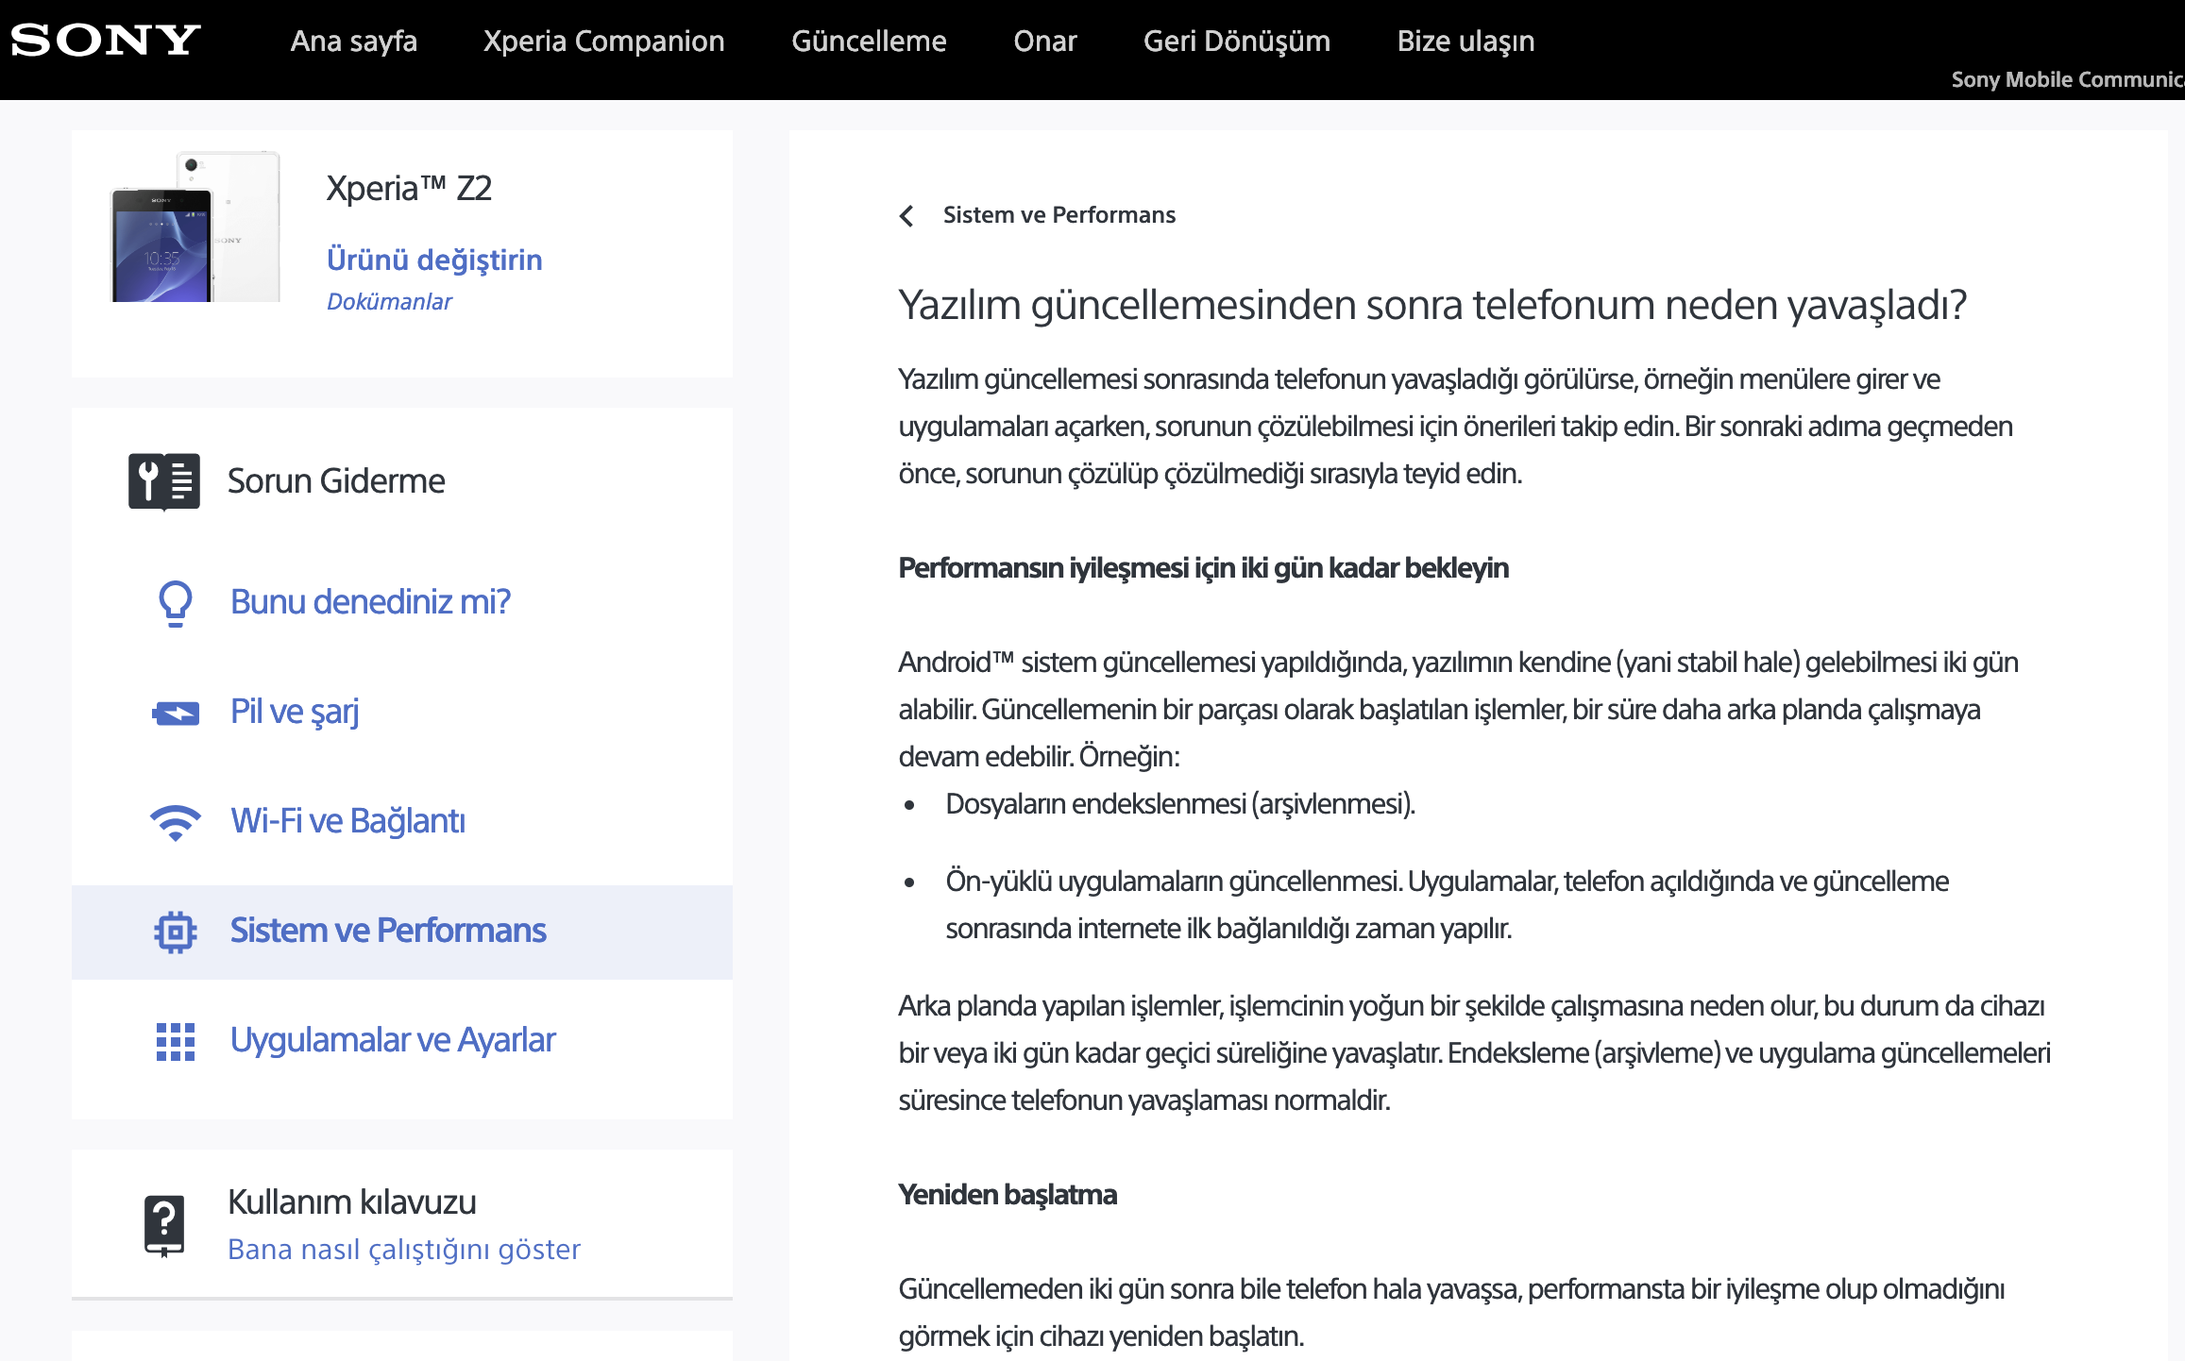2185x1361 pixels.
Task: Select Bize ulaşın in top navigation
Action: coord(1465,42)
